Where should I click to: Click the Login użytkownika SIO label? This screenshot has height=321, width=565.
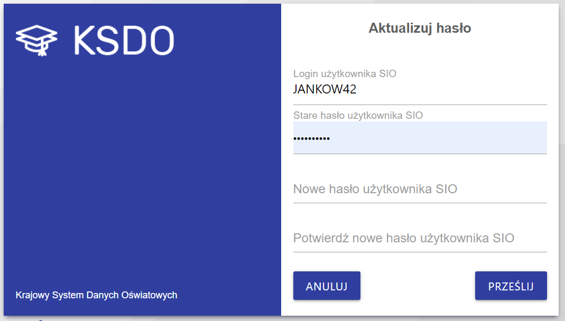[x=345, y=73]
